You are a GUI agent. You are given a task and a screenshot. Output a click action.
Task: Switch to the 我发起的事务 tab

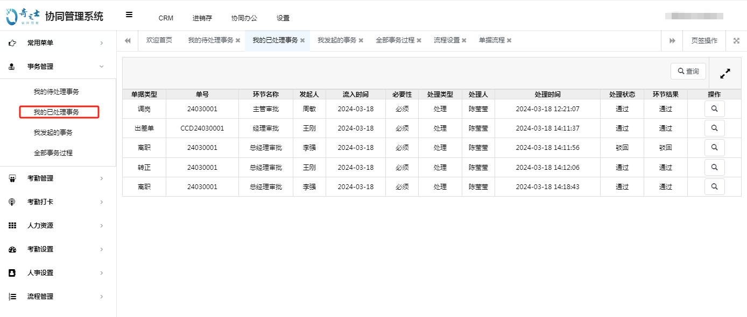(336, 40)
